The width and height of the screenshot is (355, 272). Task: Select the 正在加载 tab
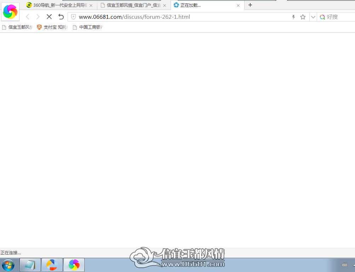point(207,5)
